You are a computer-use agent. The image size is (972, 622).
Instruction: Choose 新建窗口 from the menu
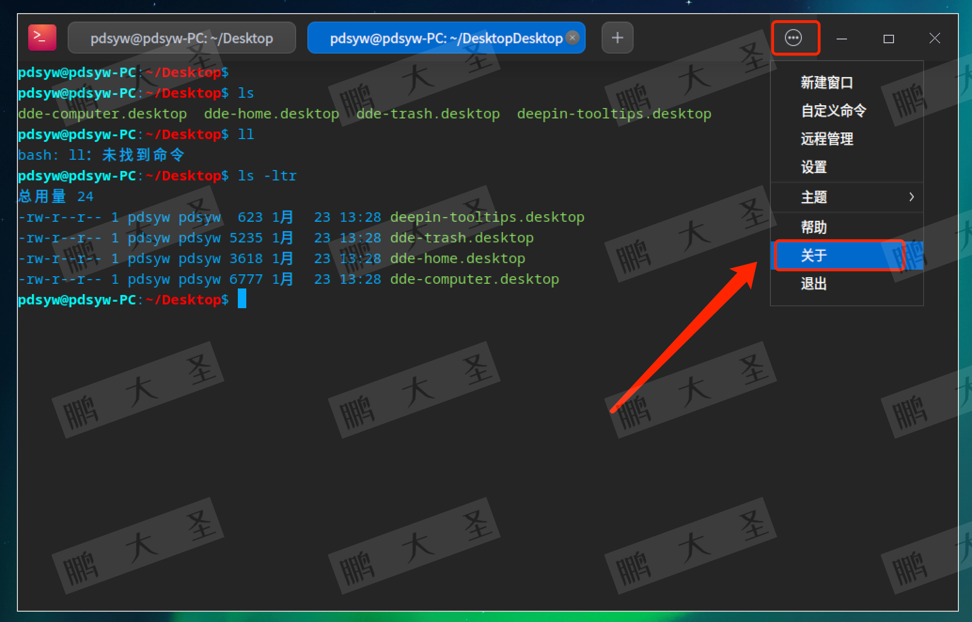pos(826,83)
